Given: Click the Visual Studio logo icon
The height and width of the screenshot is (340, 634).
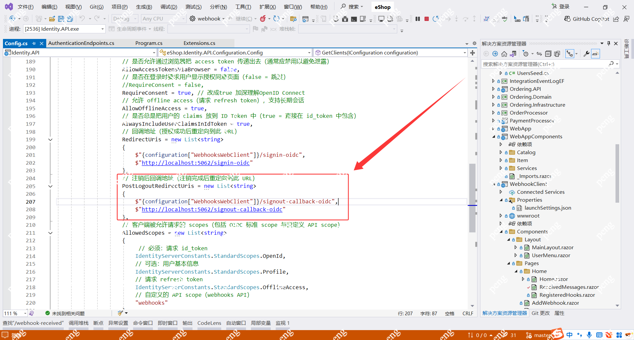Looking at the screenshot, I should 9,7.
